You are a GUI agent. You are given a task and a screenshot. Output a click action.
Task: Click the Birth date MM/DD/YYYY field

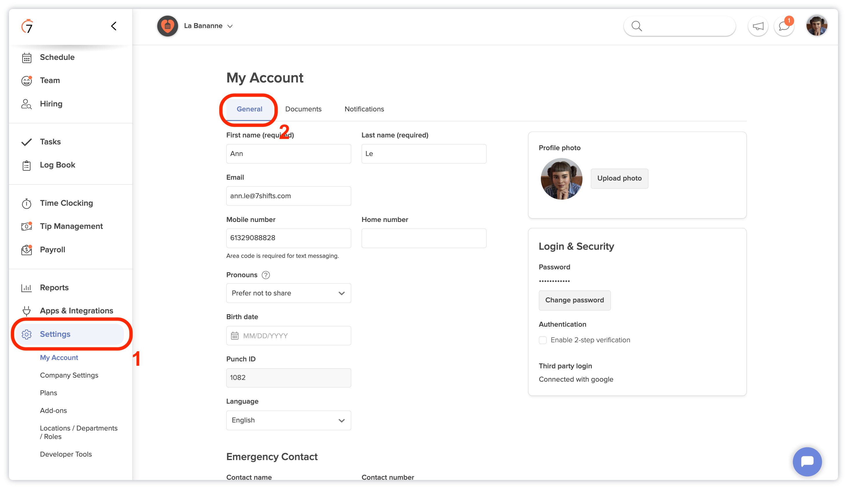289,336
